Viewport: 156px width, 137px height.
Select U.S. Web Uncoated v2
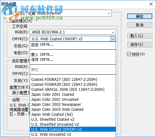coord(73,134)
